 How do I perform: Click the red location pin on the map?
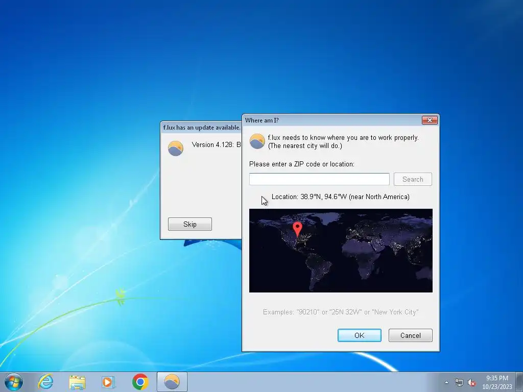(297, 229)
